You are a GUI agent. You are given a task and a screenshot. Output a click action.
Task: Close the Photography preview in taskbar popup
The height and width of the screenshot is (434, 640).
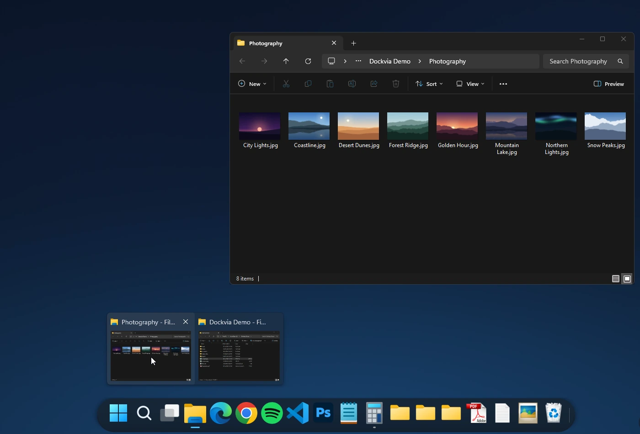[186, 322]
